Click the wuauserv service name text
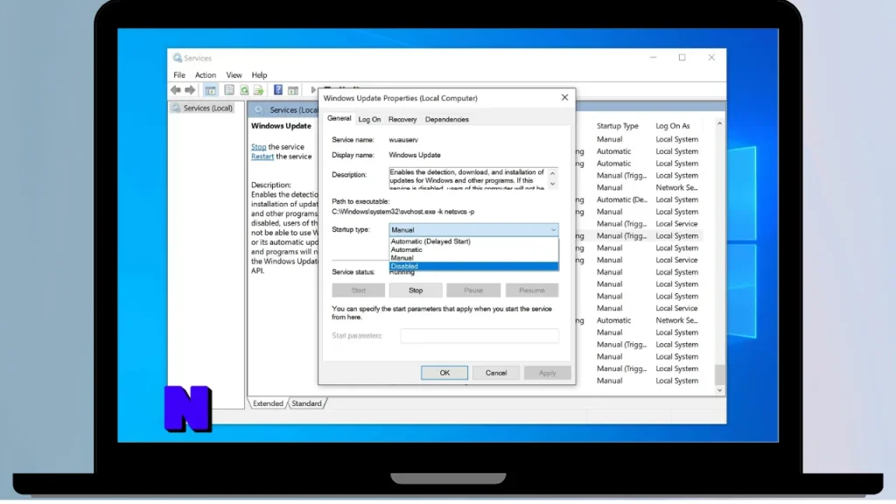The height and width of the screenshot is (504, 896). coord(403,139)
